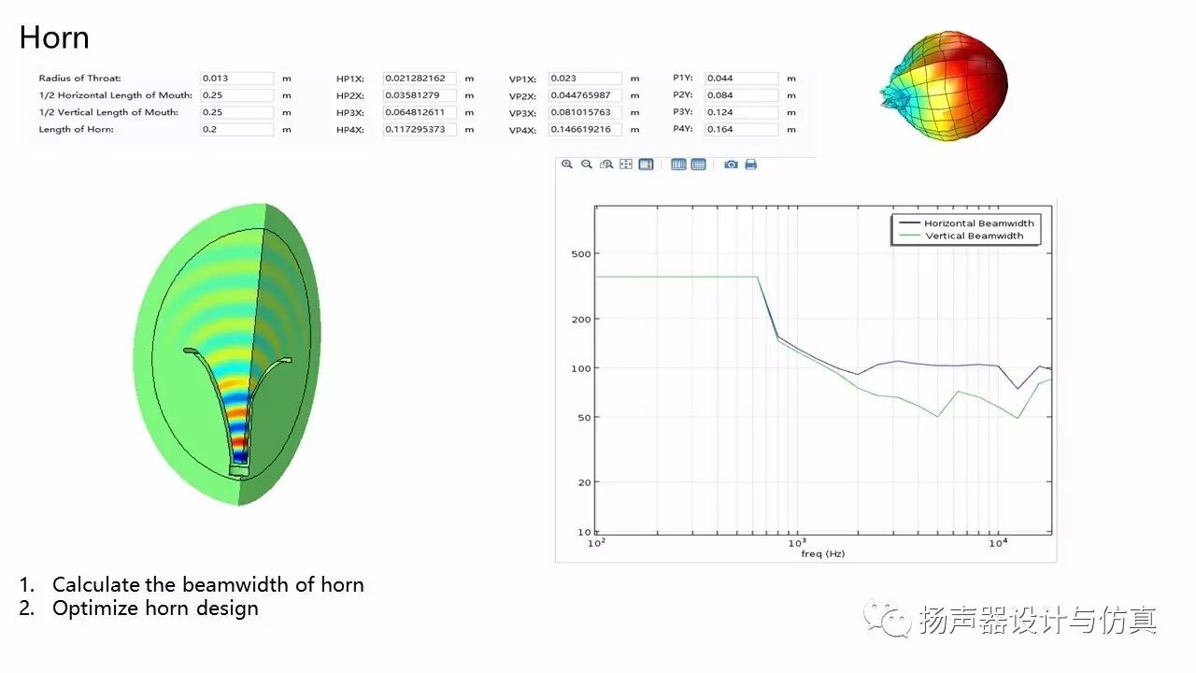Image resolution: width=1196 pixels, height=673 pixels.
Task: Take a plot snapshot with the camera icon
Action: 731,165
